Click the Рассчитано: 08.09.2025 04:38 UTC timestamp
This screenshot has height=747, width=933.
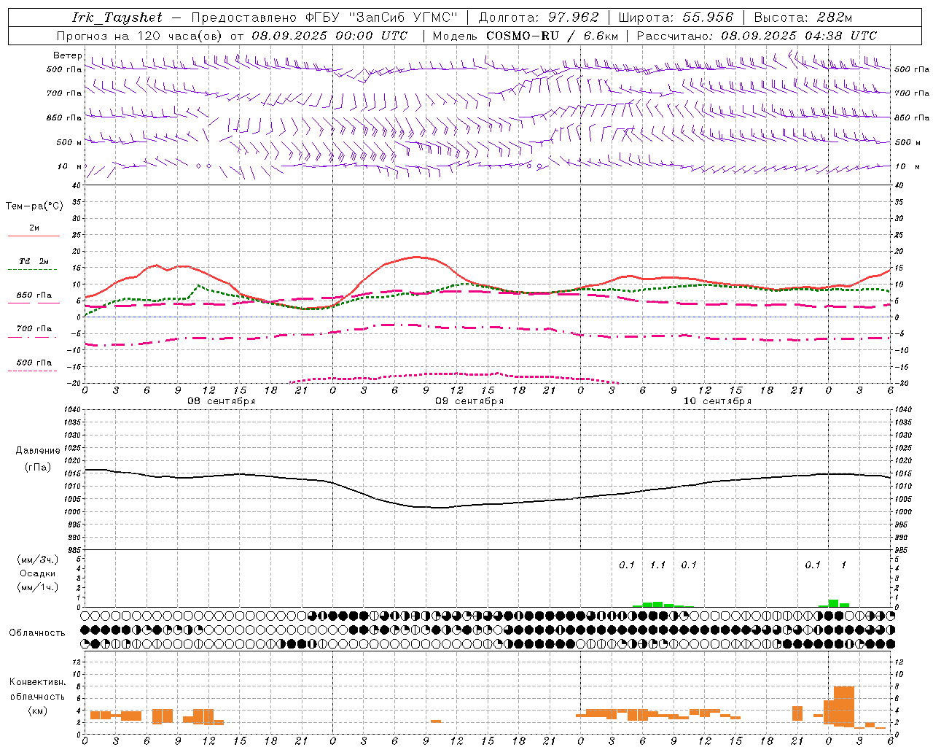[x=757, y=36]
